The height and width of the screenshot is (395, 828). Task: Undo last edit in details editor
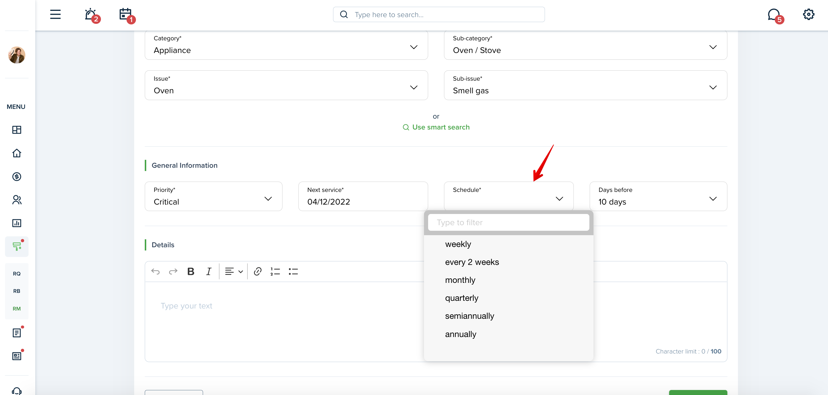click(156, 271)
